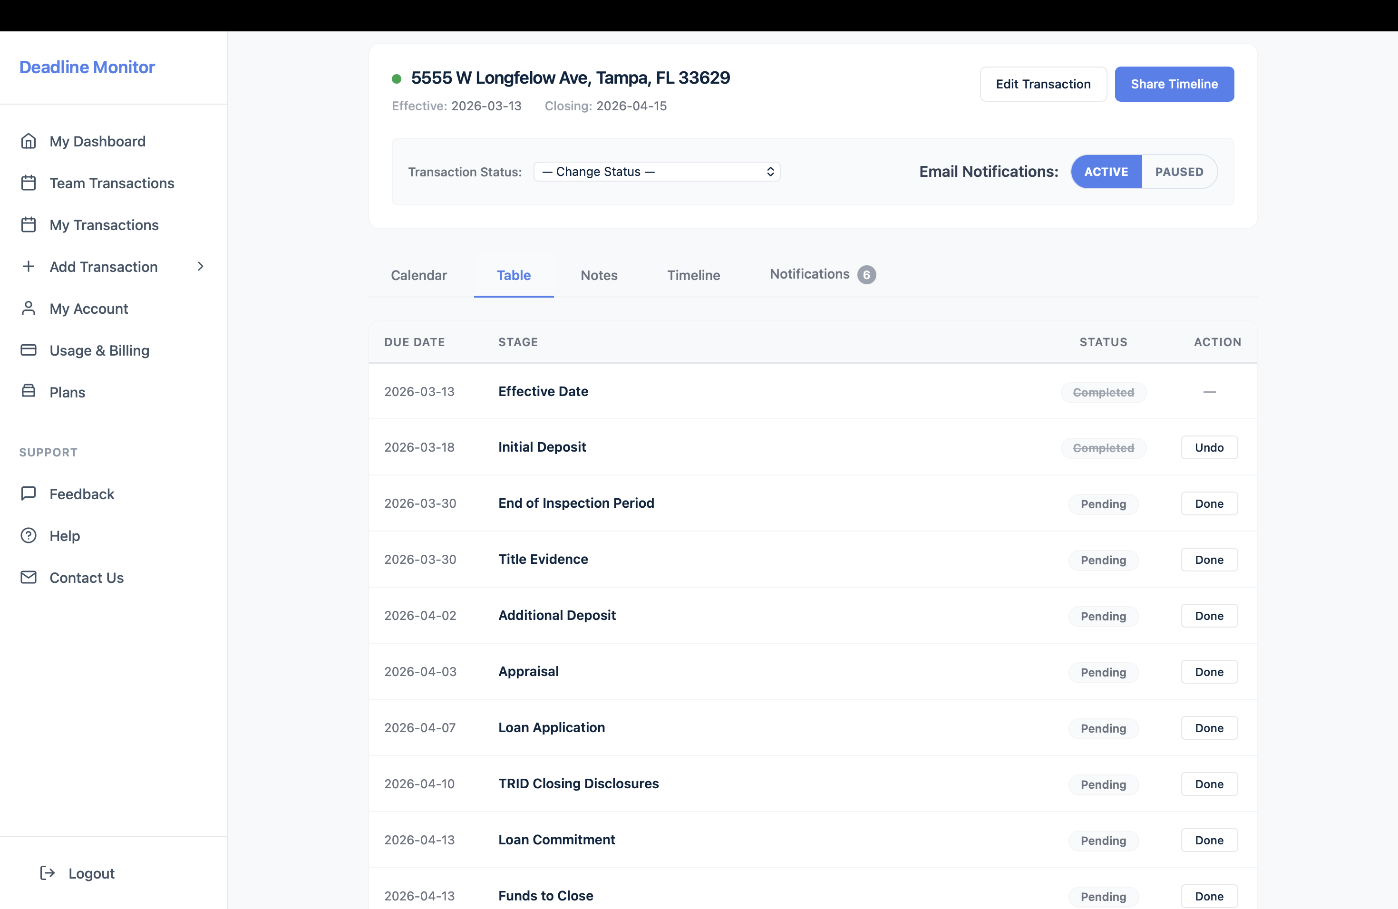Screen dimensions: 1398x909
Task: Click the 2026-04-10 due date cell
Action: click(419, 784)
